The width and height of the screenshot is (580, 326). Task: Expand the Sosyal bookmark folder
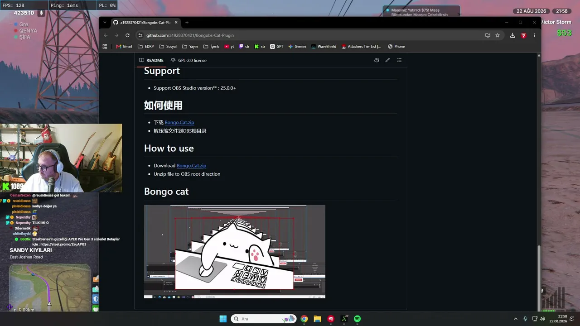168,46
